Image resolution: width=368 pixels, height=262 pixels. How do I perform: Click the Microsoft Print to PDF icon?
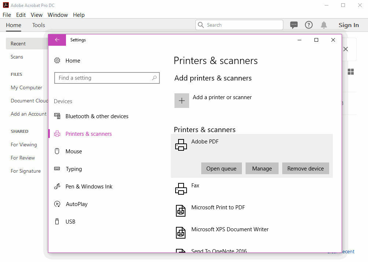[181, 210]
